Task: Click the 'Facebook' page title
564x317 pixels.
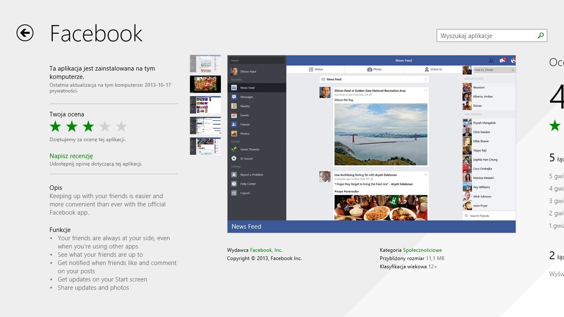Action: [x=96, y=33]
